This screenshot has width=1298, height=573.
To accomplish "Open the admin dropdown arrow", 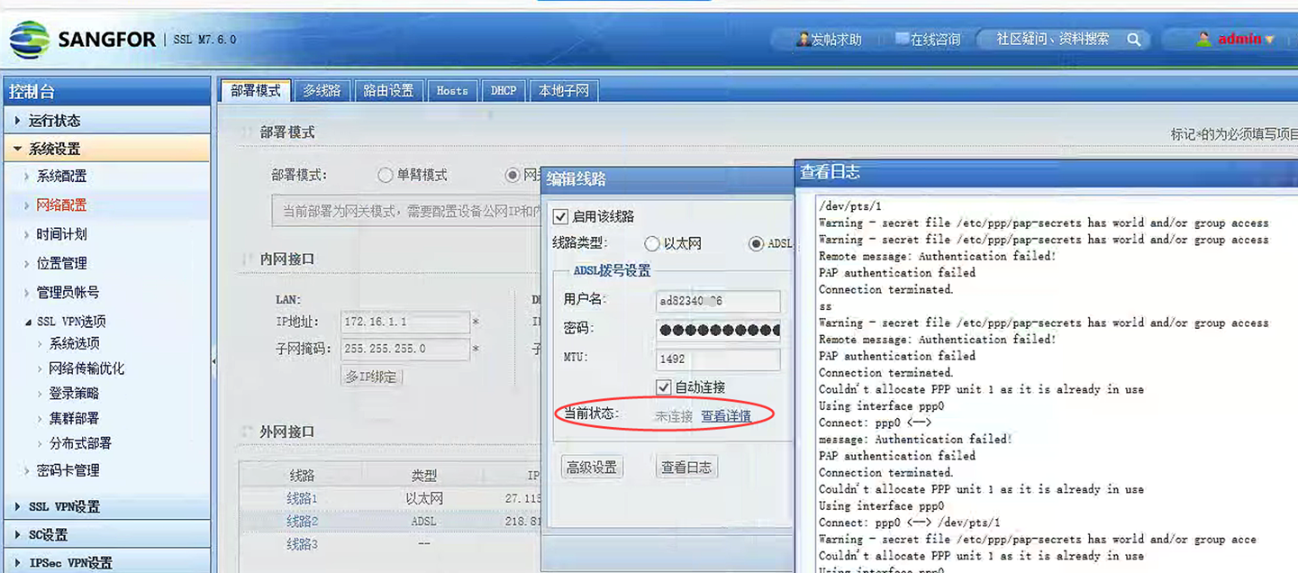I will [1270, 40].
